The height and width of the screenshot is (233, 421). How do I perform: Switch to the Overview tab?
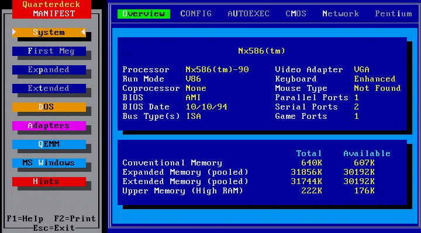[x=144, y=13]
